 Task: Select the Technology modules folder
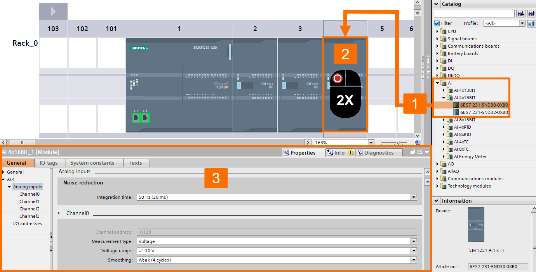(469, 186)
